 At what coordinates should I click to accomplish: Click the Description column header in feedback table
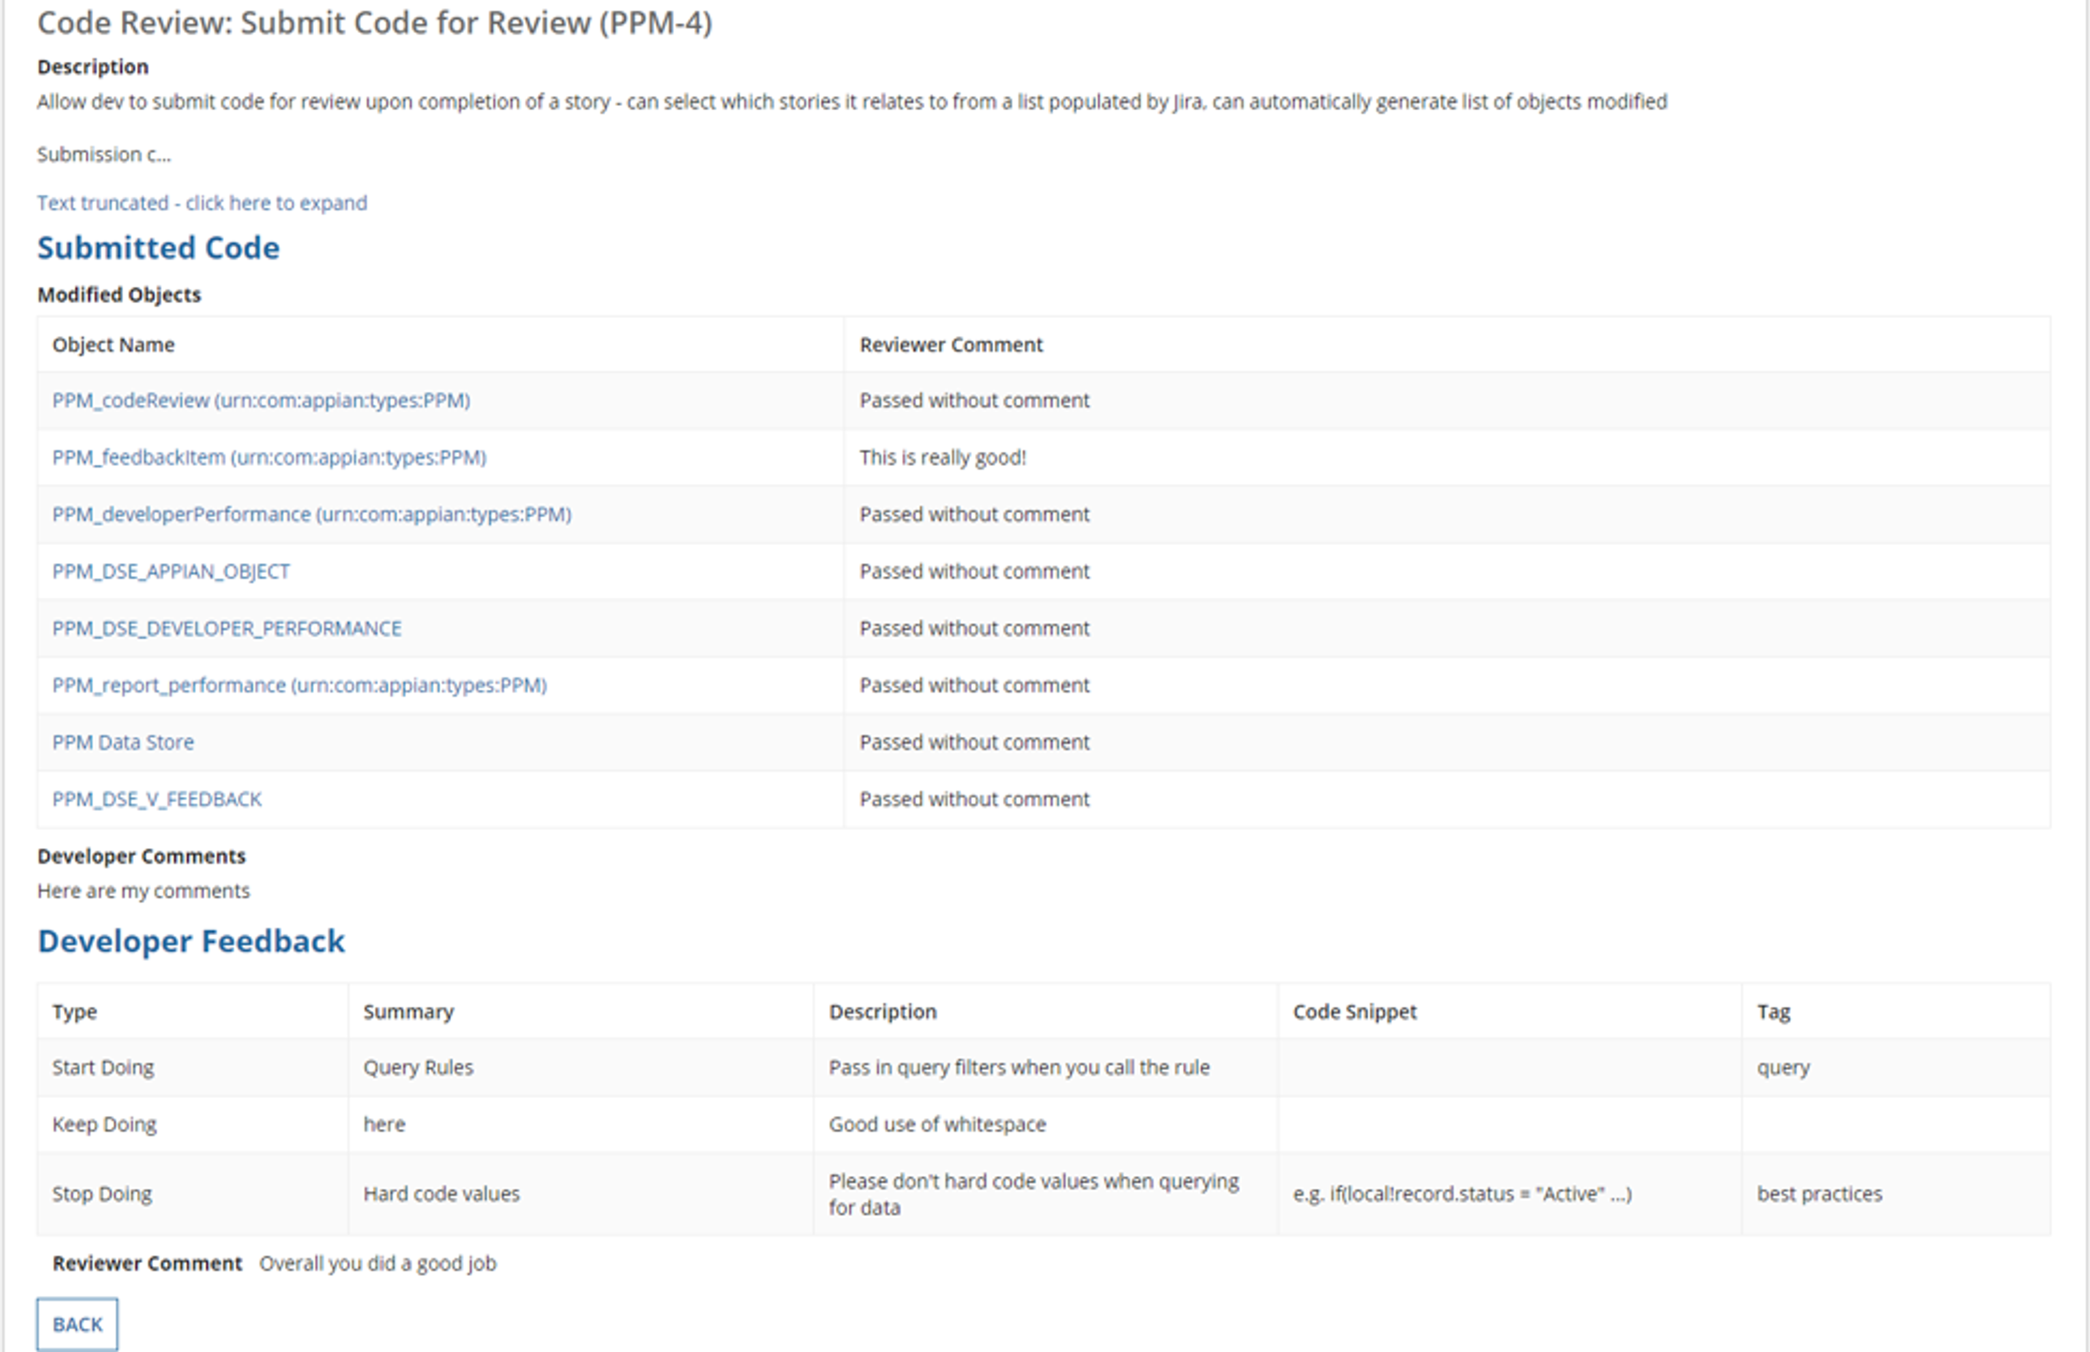click(883, 1011)
